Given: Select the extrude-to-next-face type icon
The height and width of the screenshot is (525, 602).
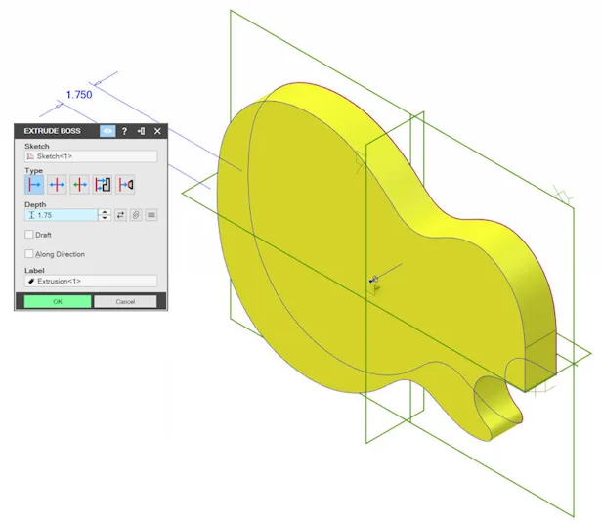Looking at the screenshot, I should 125,185.
